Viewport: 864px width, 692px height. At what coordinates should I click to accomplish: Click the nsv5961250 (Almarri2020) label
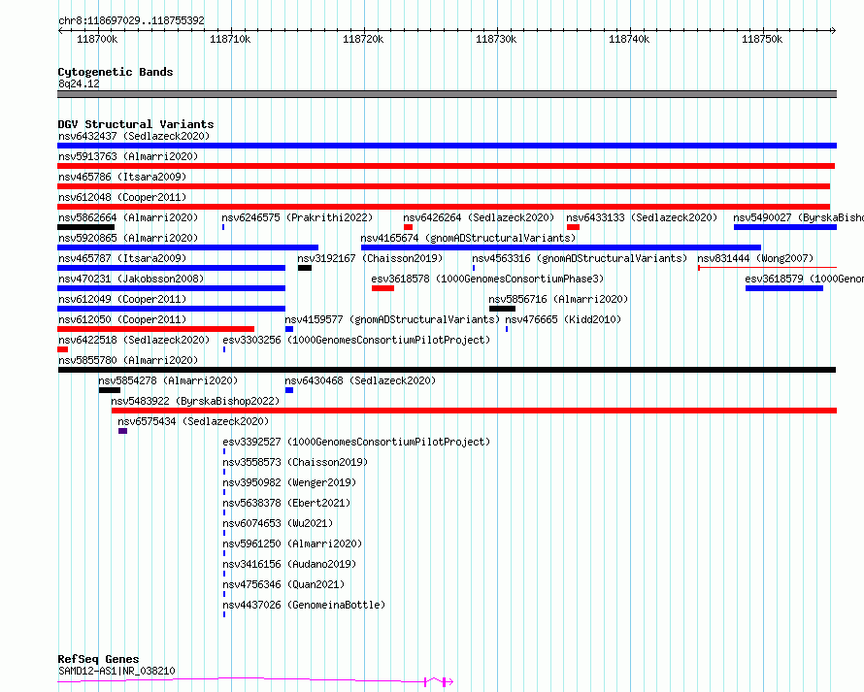click(x=292, y=544)
